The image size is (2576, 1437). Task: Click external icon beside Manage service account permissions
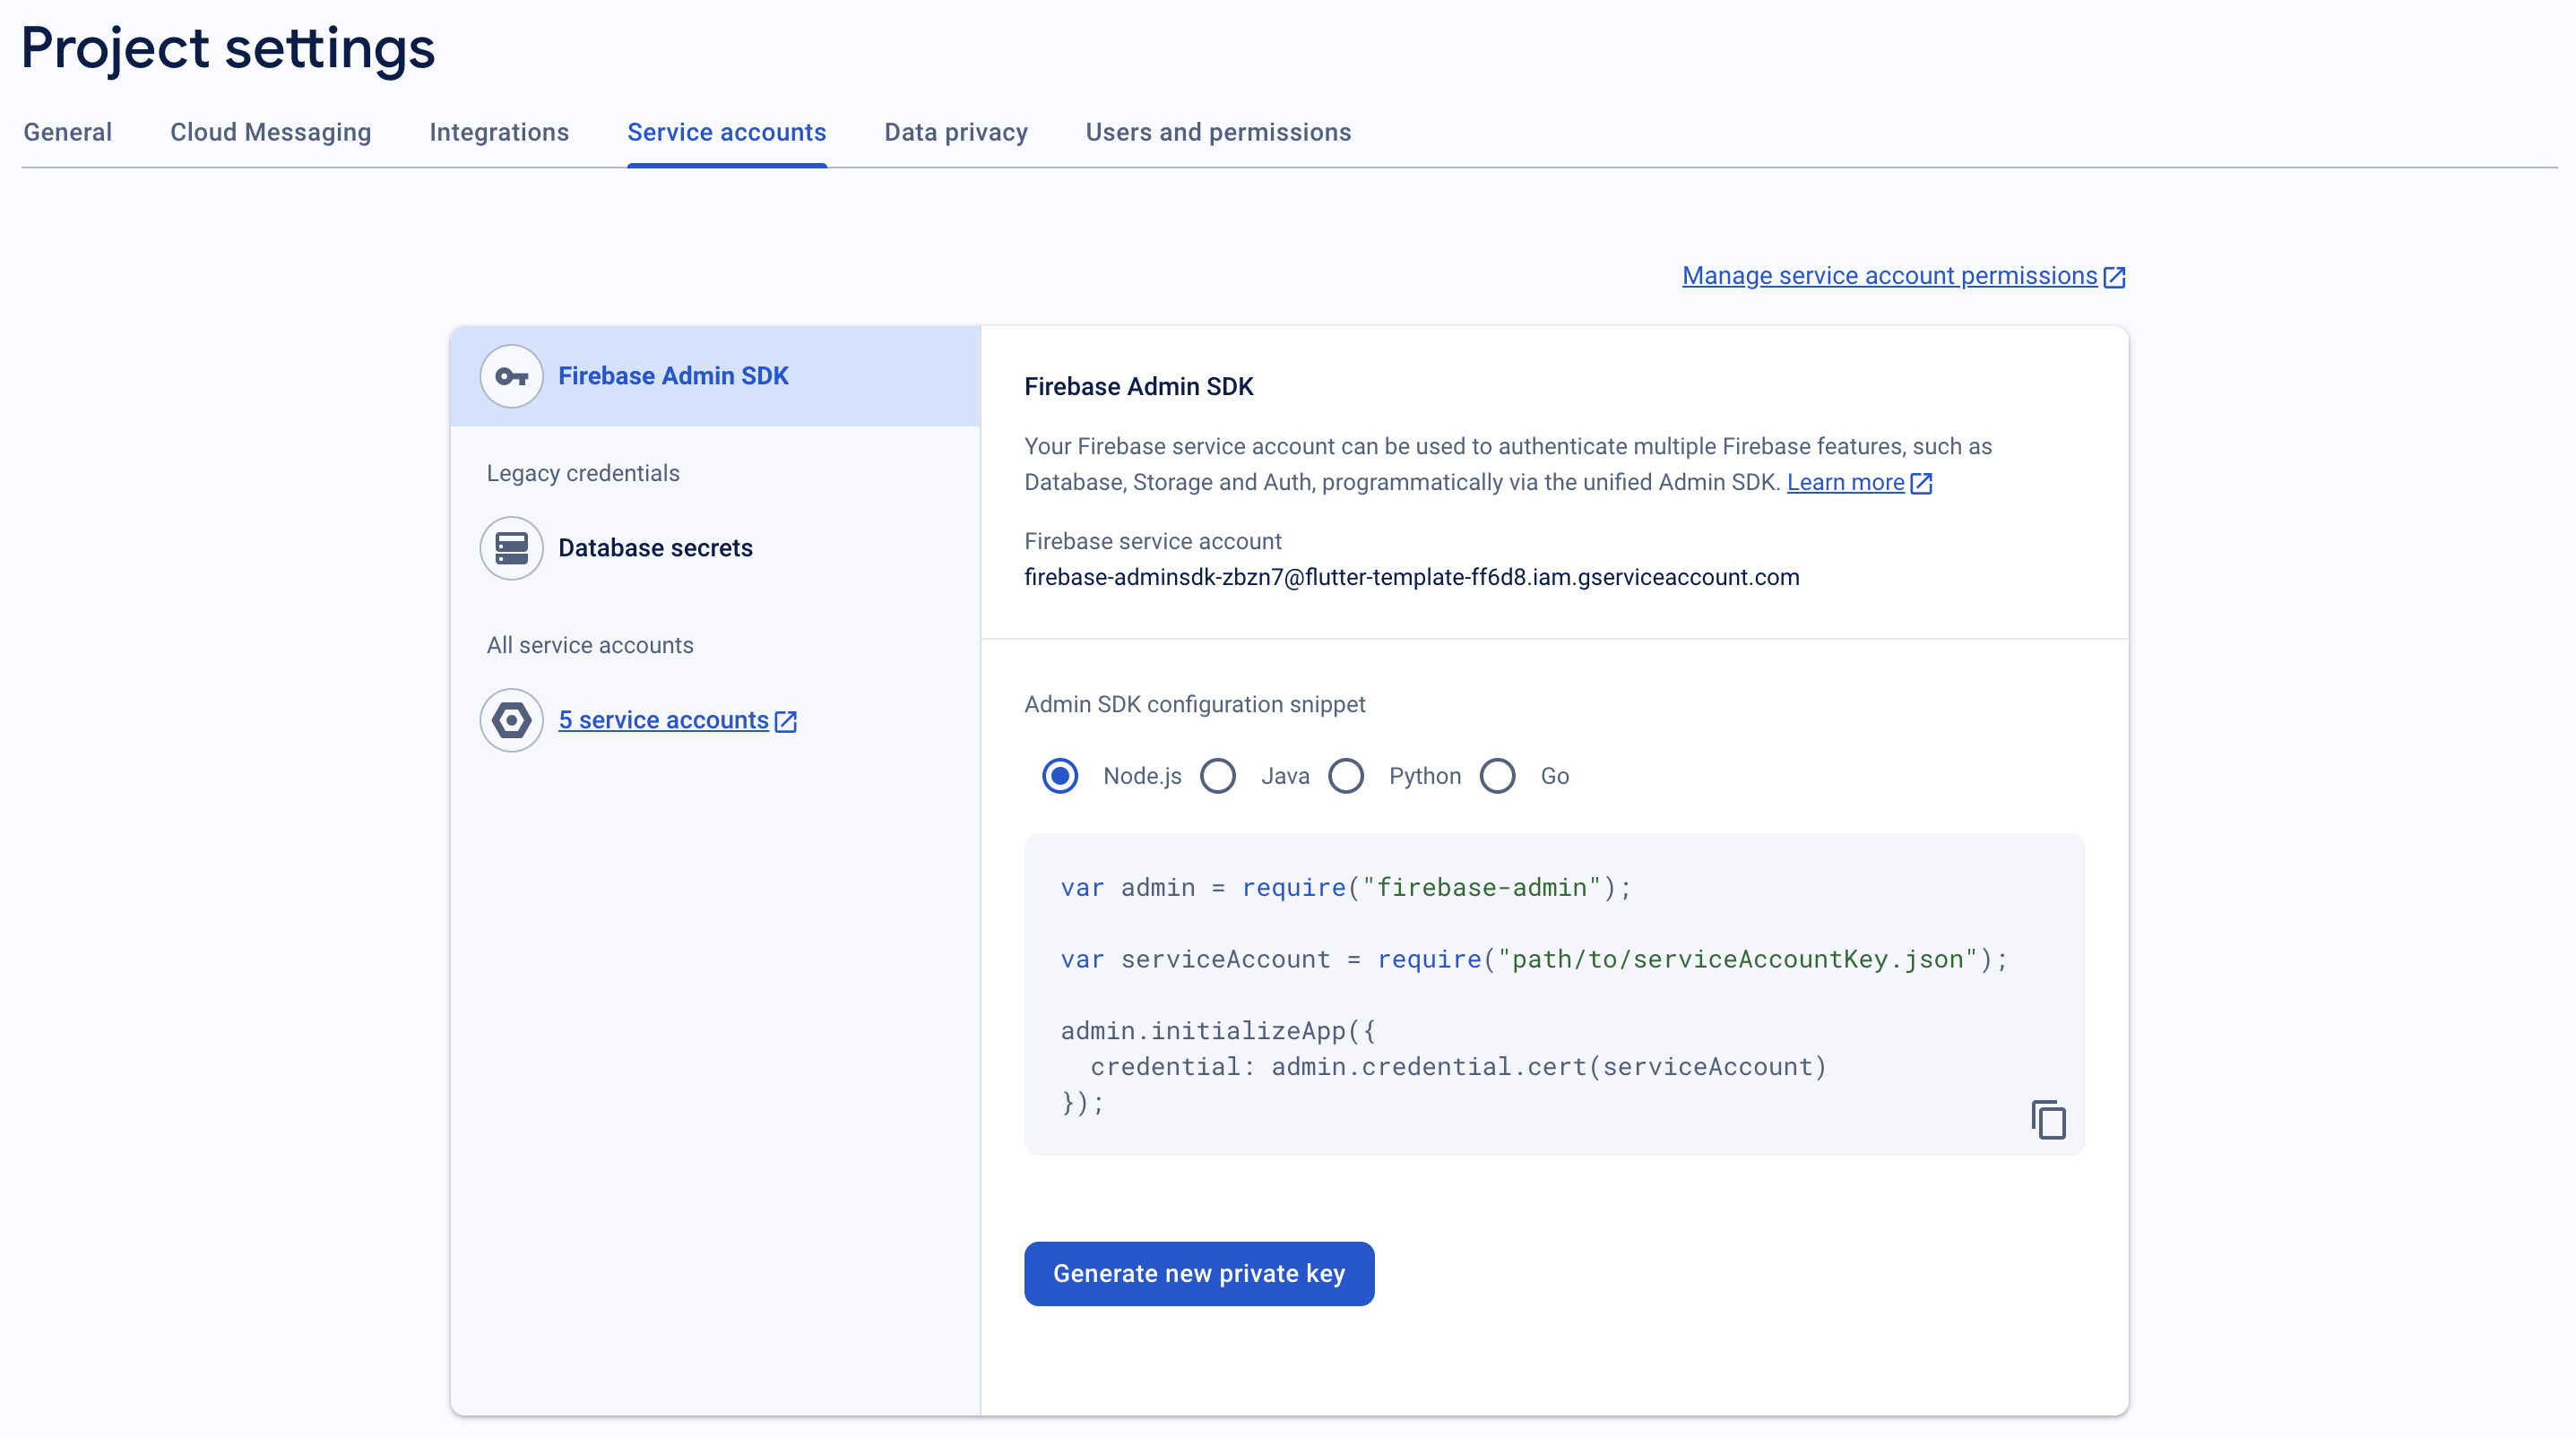click(x=2114, y=277)
